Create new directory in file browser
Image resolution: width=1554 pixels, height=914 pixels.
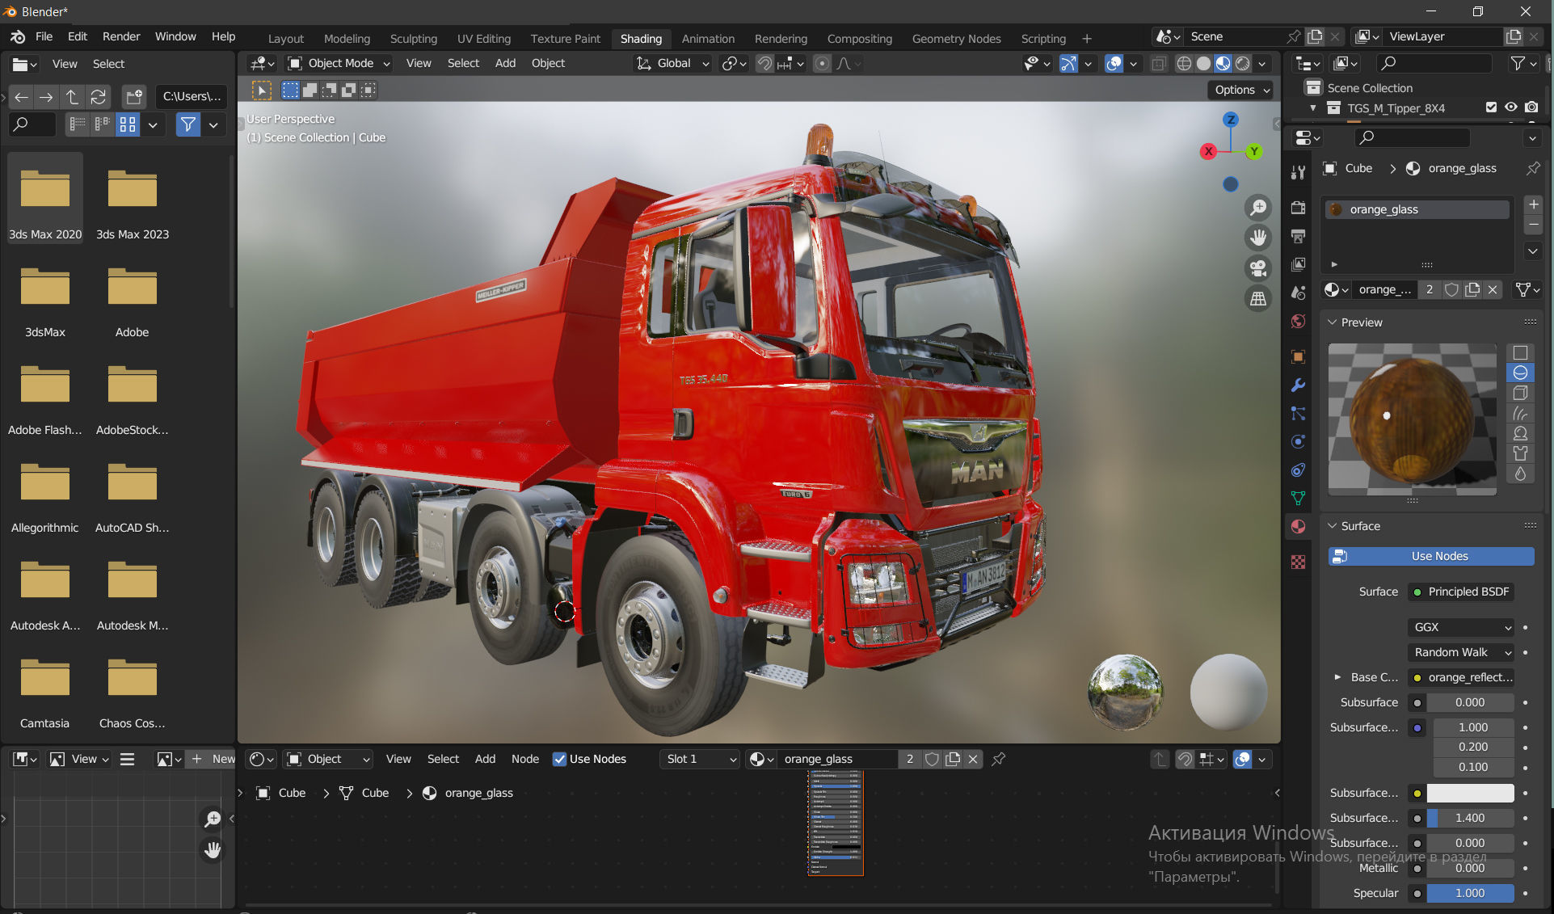pyautogui.click(x=134, y=97)
